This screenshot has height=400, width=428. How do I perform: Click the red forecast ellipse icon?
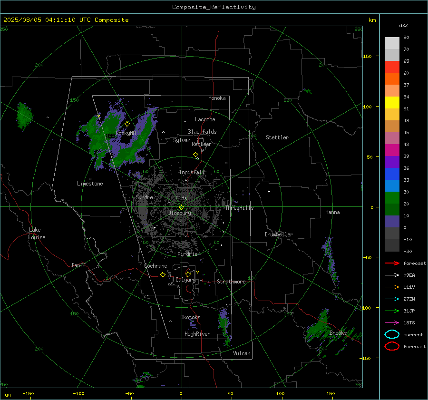tap(392, 346)
